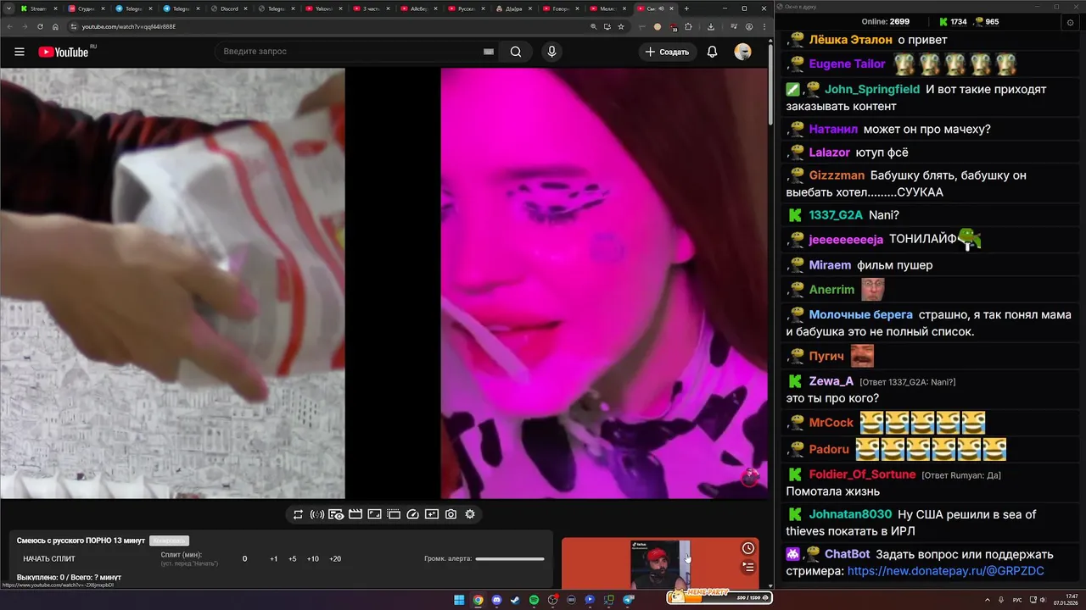1086x610 pixels.
Task: Start voice search with microphone icon
Action: click(552, 52)
